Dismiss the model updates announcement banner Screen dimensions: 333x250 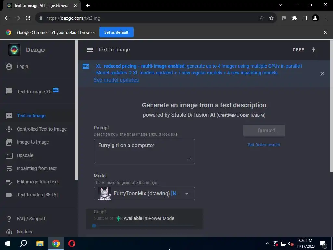click(322, 74)
